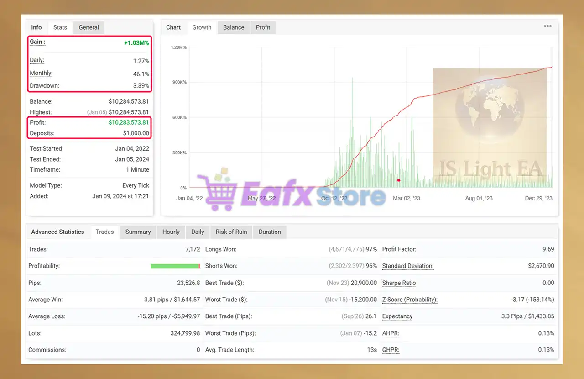Click the GHPR label link
This screenshot has height=379, width=584.
[x=391, y=350]
